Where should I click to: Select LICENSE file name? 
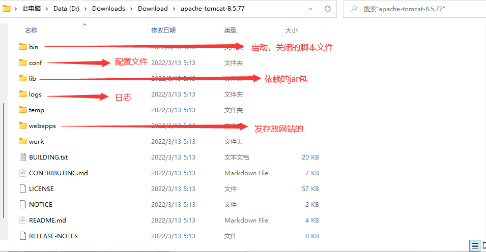[41, 189]
